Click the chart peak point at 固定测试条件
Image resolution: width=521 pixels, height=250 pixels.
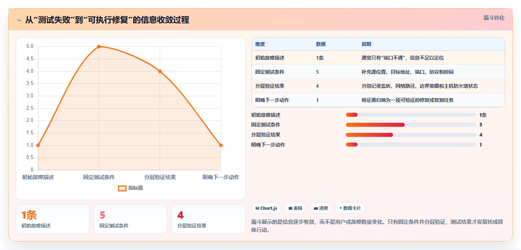(99, 47)
